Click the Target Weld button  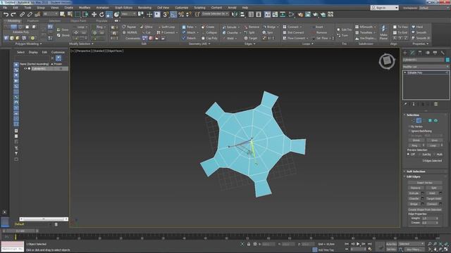[x=434, y=198]
